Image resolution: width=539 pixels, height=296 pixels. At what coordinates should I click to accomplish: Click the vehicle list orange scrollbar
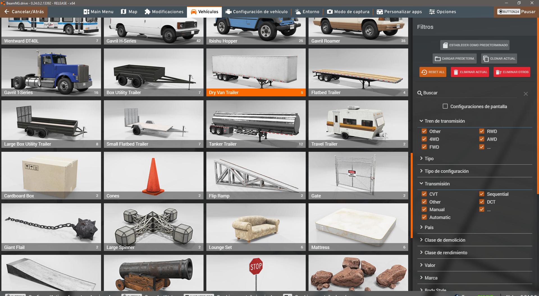412,195
